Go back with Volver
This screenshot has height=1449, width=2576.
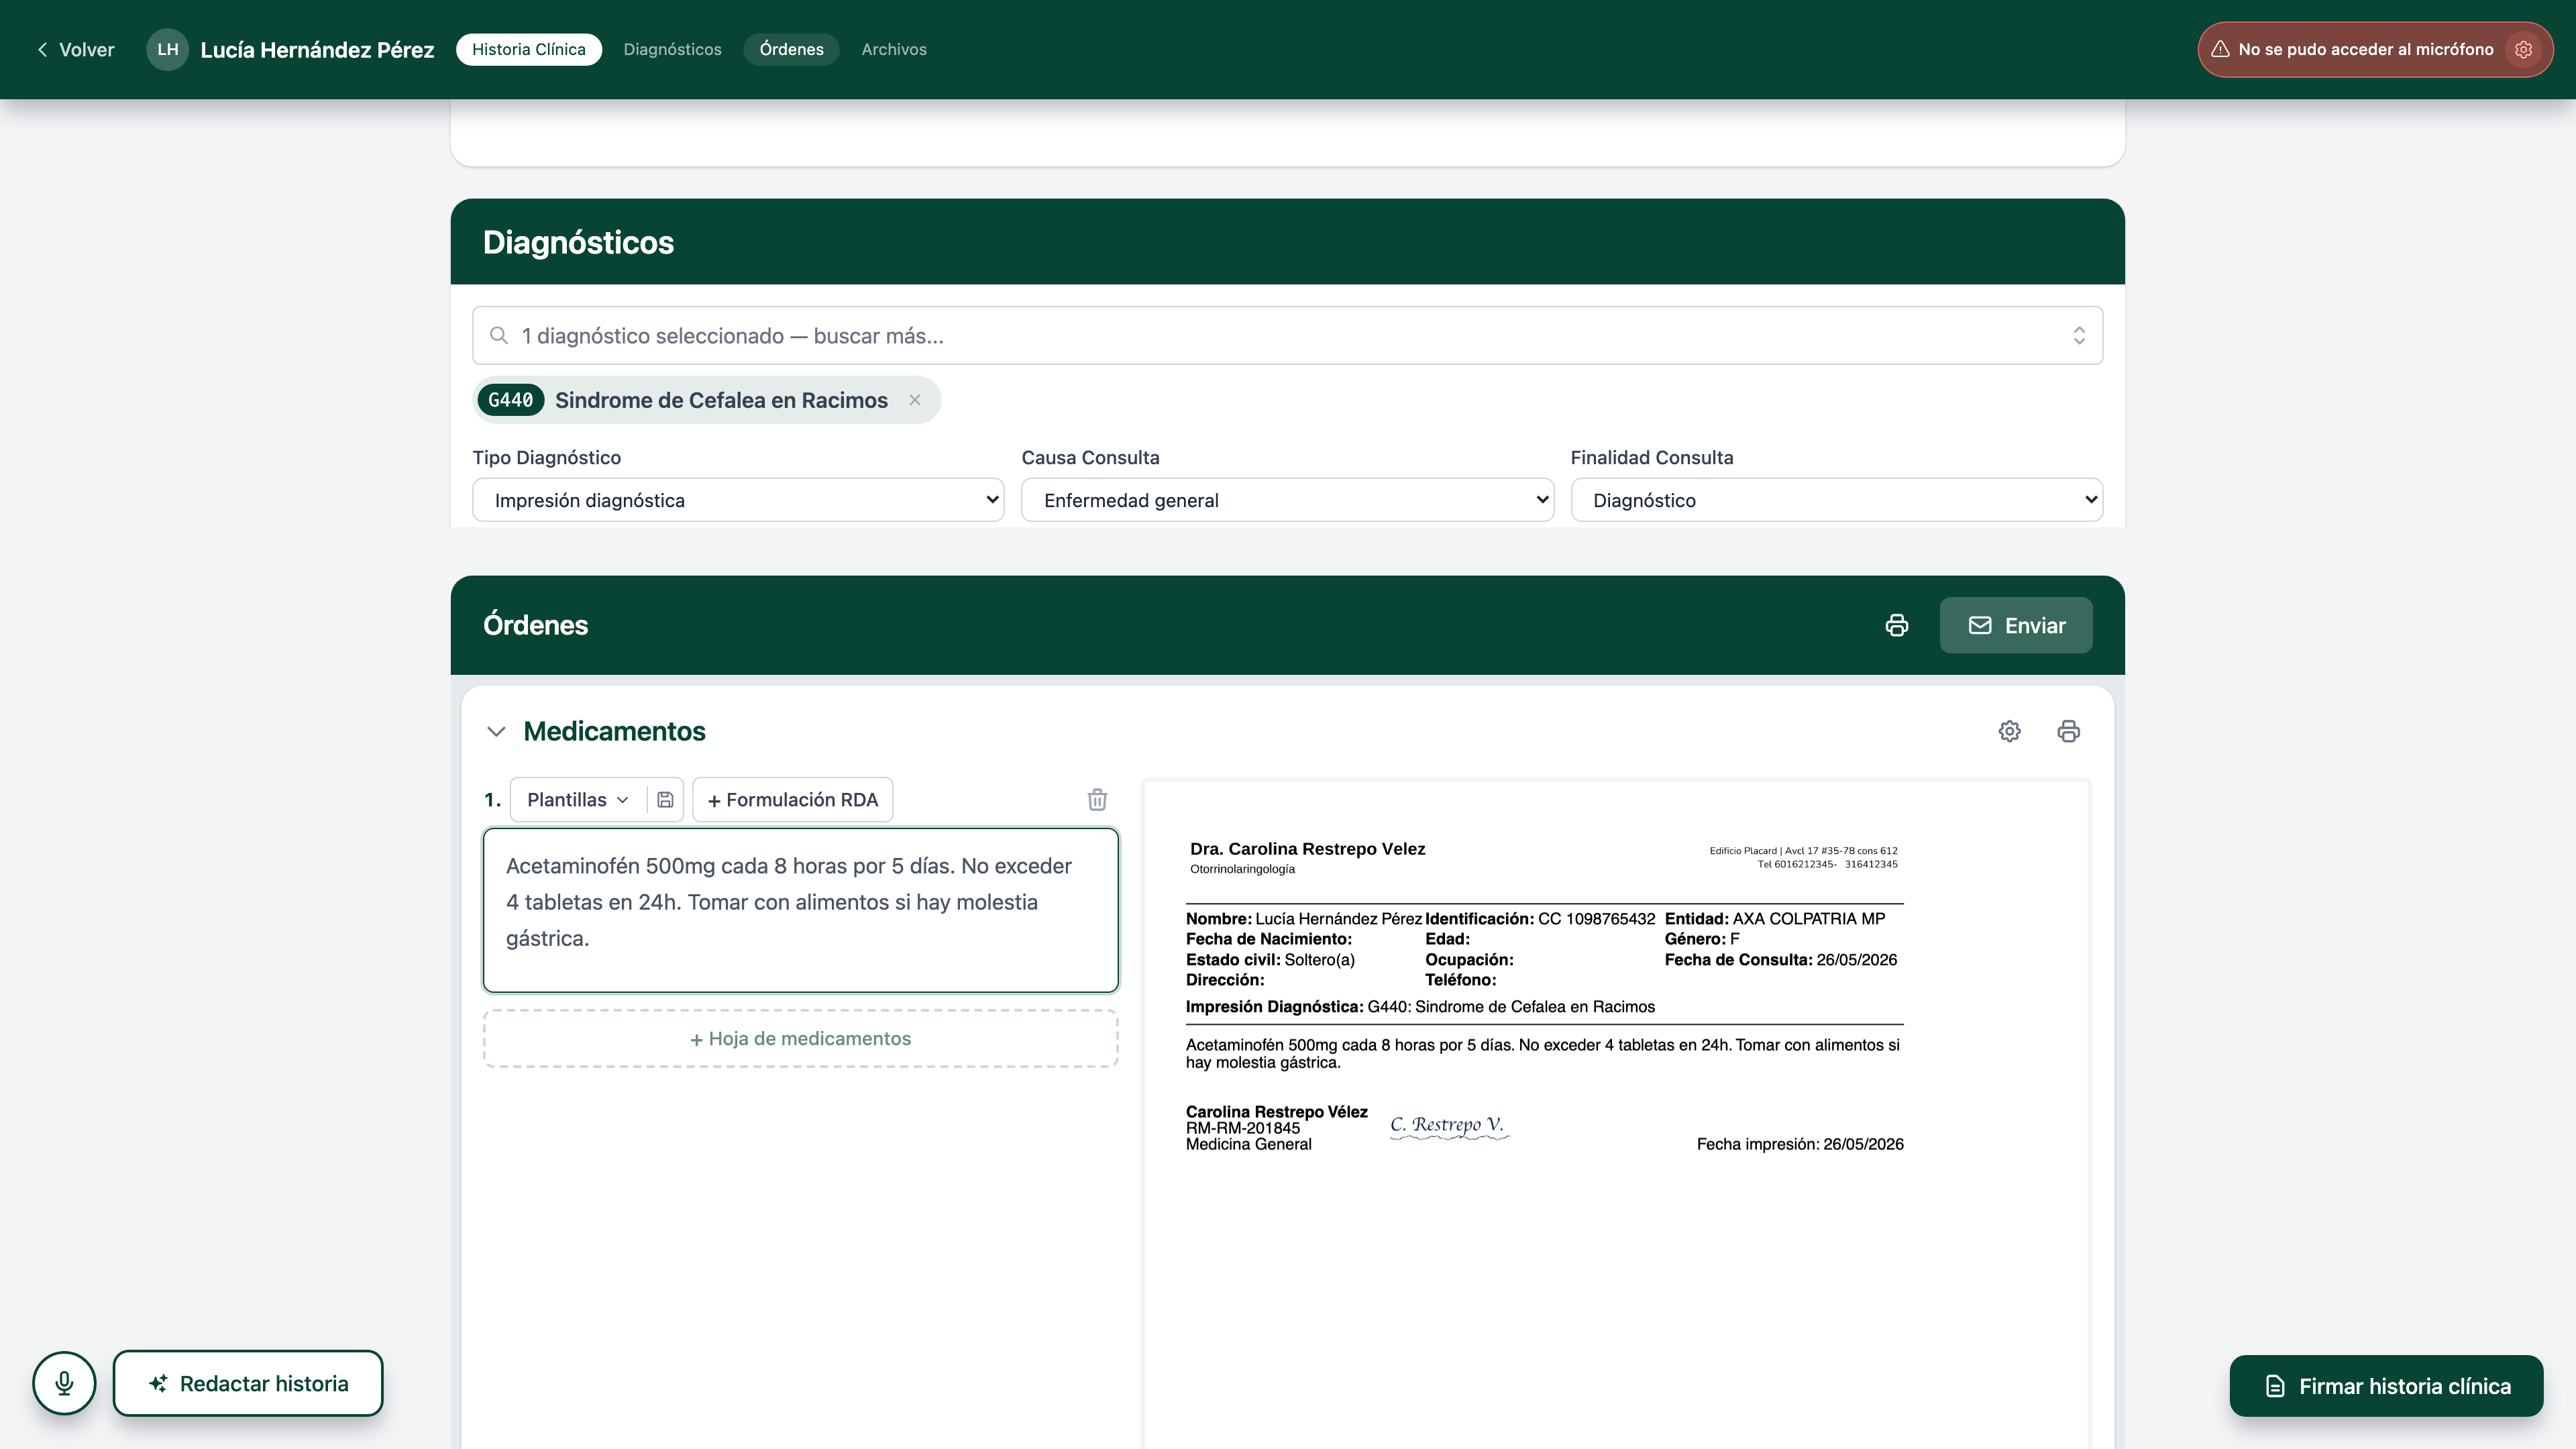[x=76, y=49]
